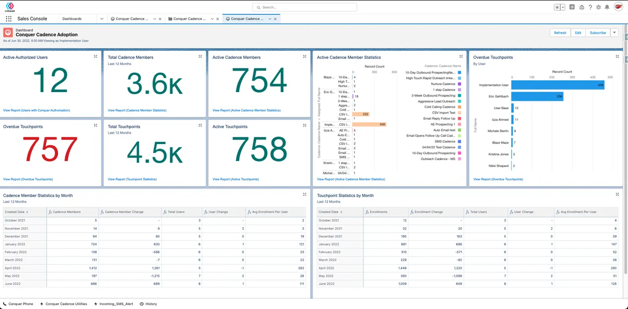628x309 pixels.
Task: Expand the Active Authorized Users widget
Action: [x=96, y=57]
